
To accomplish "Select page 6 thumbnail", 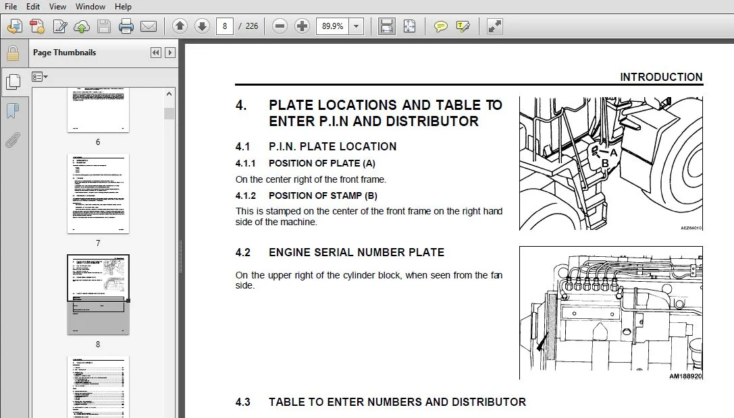I will (98, 110).
